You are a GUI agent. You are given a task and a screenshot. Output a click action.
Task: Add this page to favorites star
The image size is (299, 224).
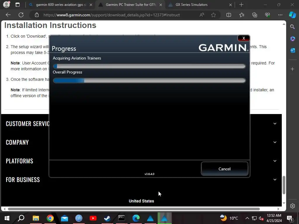click(x=213, y=15)
